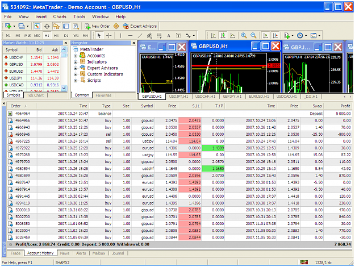Switch to bar chart mode

pos(213,36)
